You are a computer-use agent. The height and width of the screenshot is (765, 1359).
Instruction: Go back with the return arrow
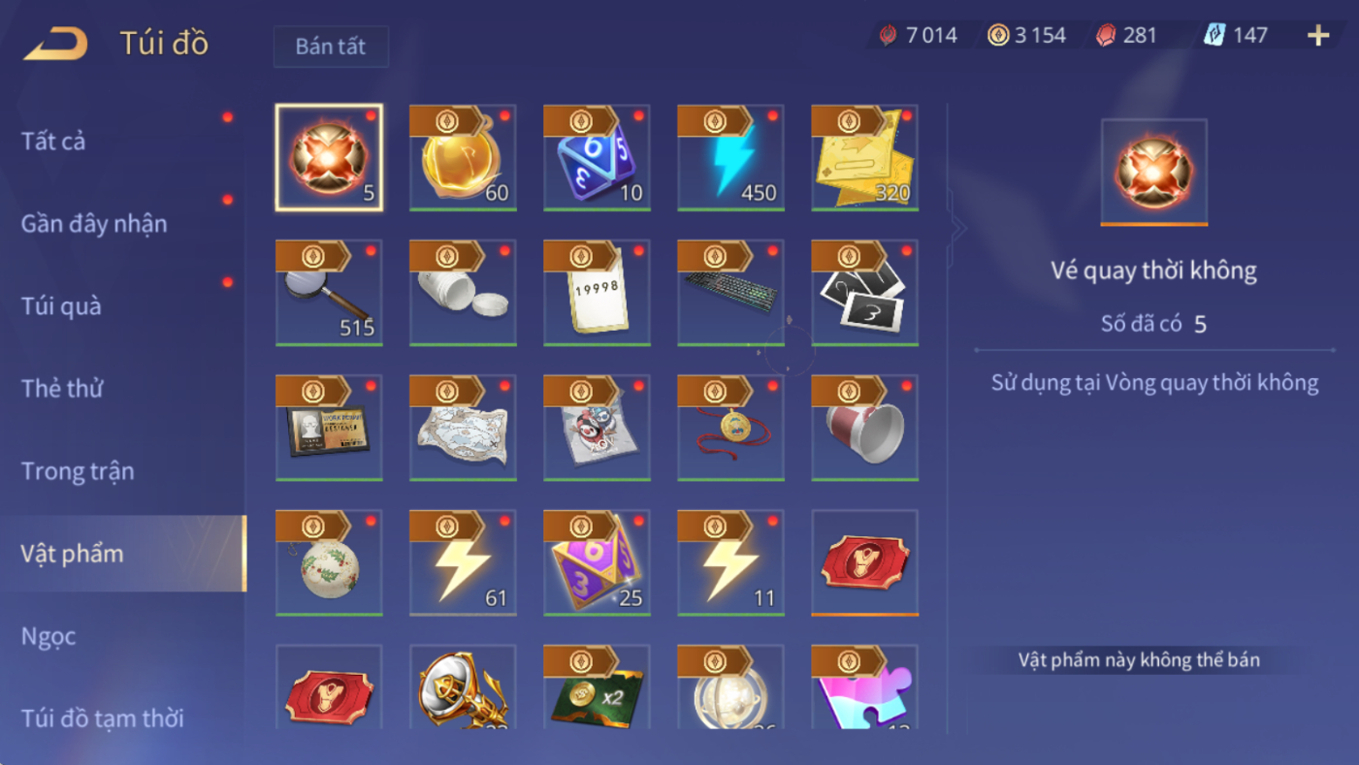click(55, 44)
